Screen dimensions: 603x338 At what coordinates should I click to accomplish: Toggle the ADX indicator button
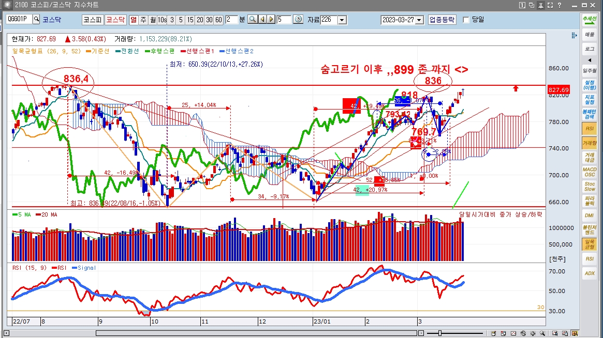coord(590,273)
